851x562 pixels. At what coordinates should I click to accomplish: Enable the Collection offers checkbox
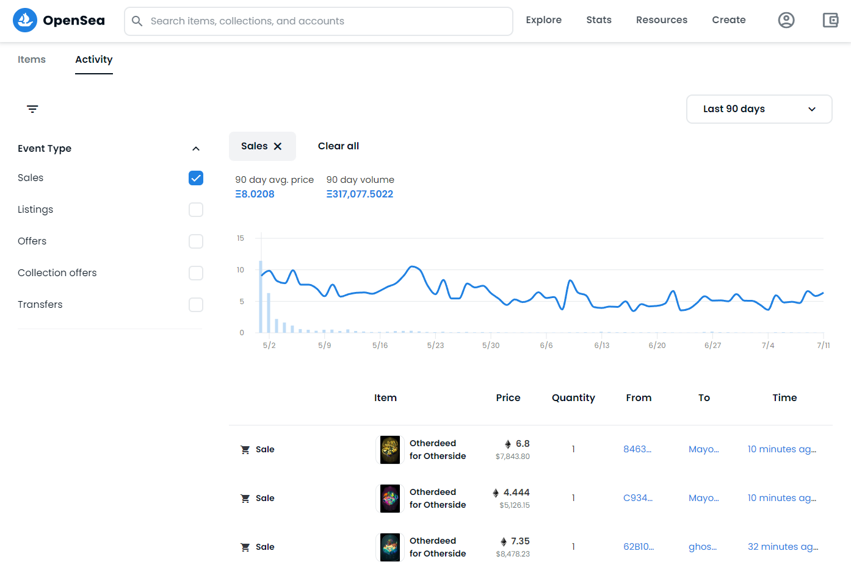click(196, 273)
